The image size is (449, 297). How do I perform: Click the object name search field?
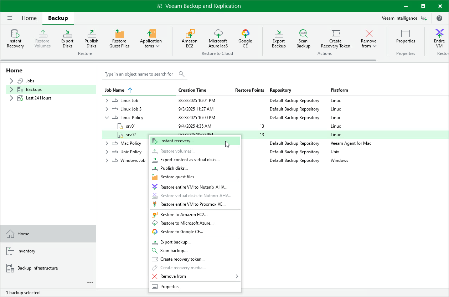click(x=139, y=74)
